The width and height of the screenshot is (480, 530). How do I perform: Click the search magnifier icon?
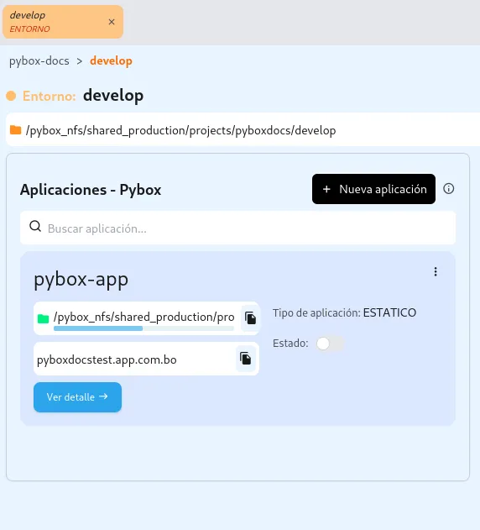coord(35,226)
